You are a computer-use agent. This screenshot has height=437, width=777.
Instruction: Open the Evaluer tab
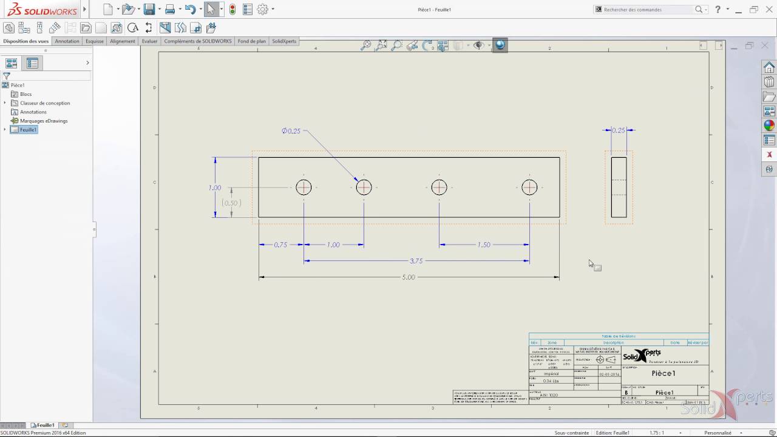click(x=149, y=41)
